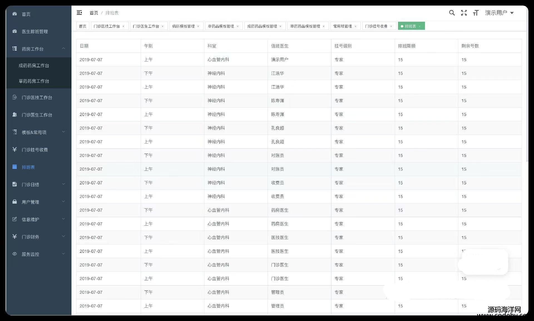Close the 门诊医技工作台 tab

pyautogui.click(x=123, y=26)
